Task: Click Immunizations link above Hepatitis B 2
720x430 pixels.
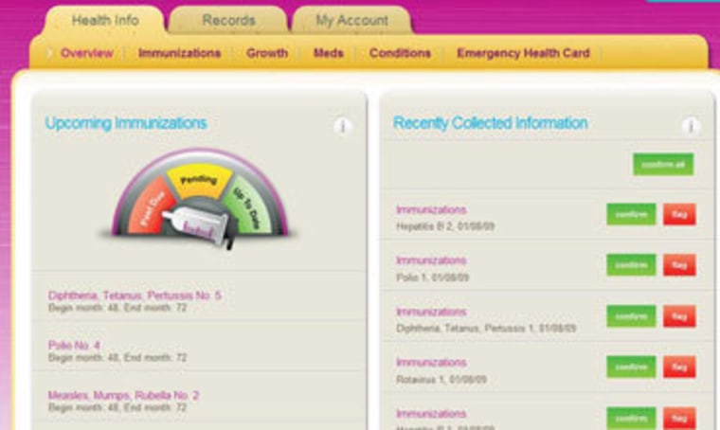Action: [x=431, y=209]
